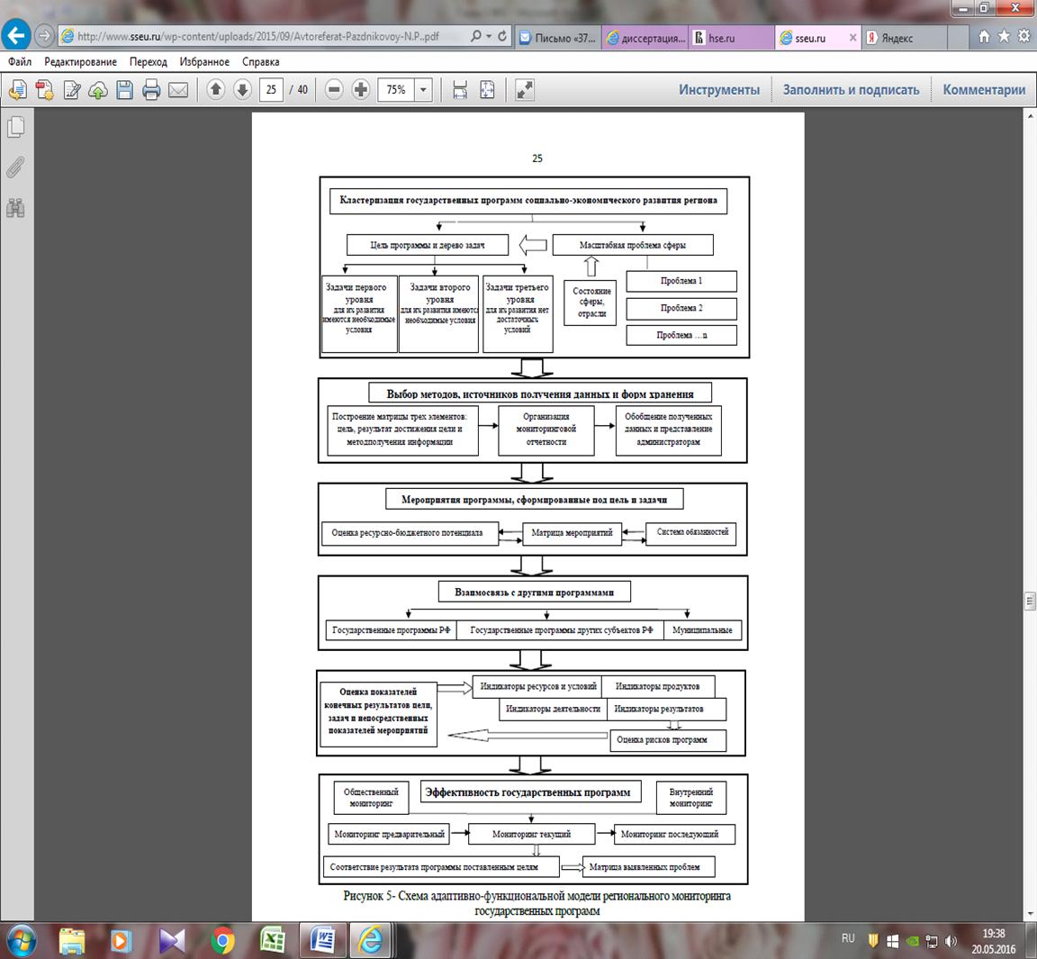The width and height of the screenshot is (1037, 959).
Task: Toggle fit-to-width scrolling view
Action: (460, 90)
